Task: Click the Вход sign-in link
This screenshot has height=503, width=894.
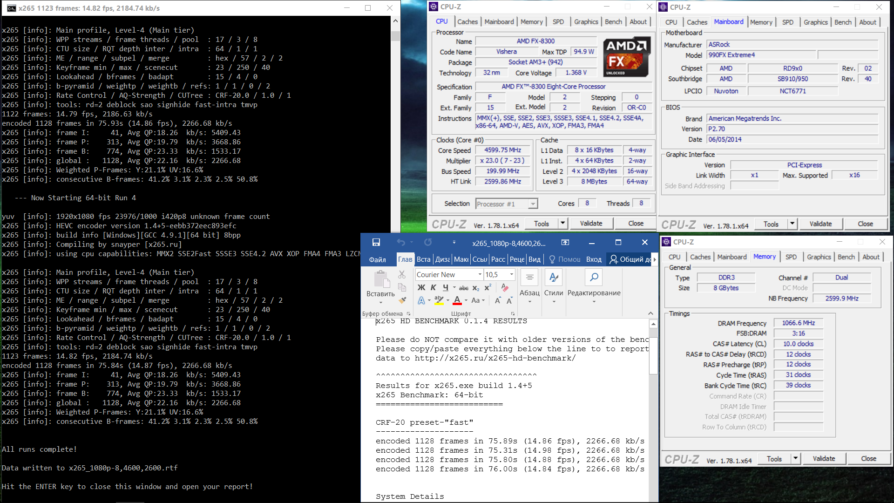Action: 594,259
